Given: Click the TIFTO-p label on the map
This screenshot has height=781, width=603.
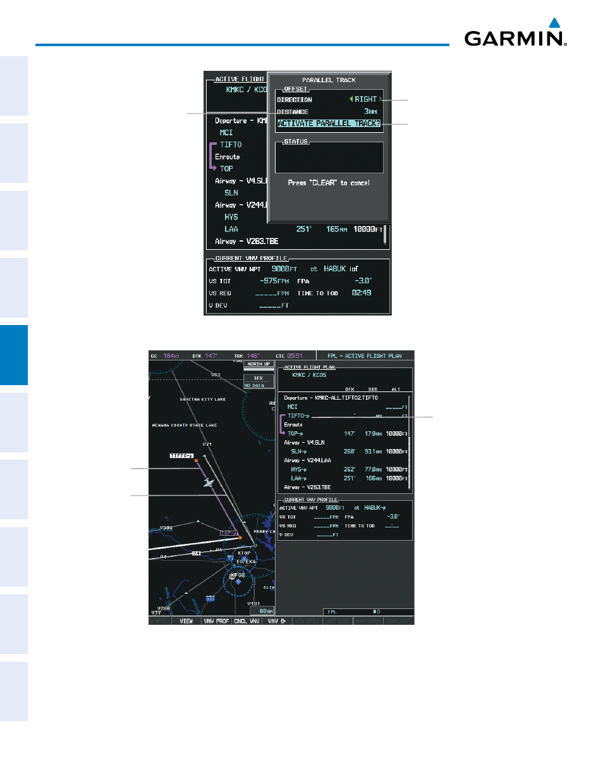Looking at the screenshot, I should (x=182, y=455).
